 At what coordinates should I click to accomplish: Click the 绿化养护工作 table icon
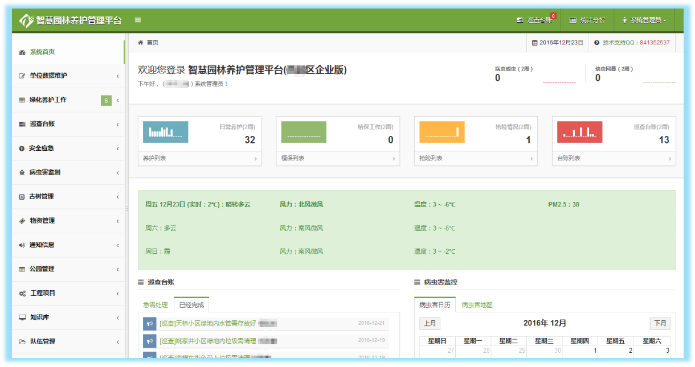click(22, 100)
